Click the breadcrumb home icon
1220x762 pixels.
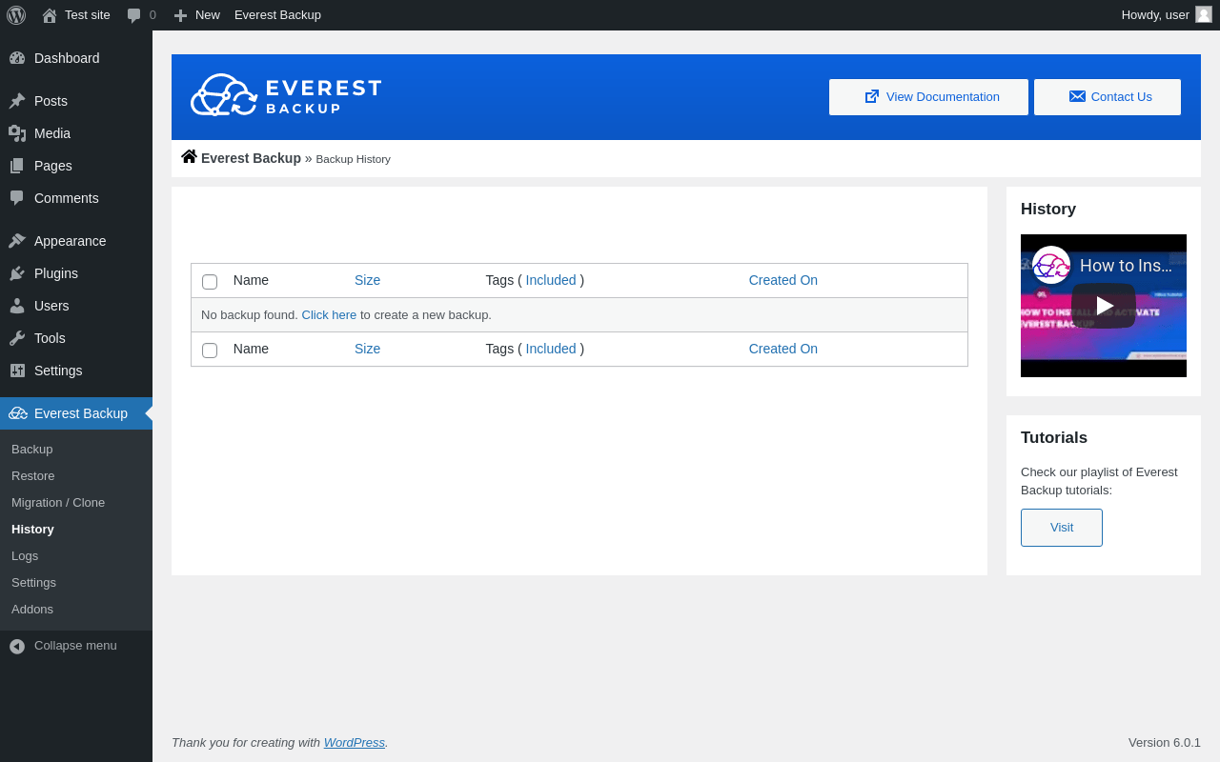189,156
